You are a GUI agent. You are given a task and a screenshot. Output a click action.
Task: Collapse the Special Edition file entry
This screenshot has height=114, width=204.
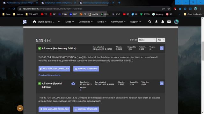[x=162, y=83]
